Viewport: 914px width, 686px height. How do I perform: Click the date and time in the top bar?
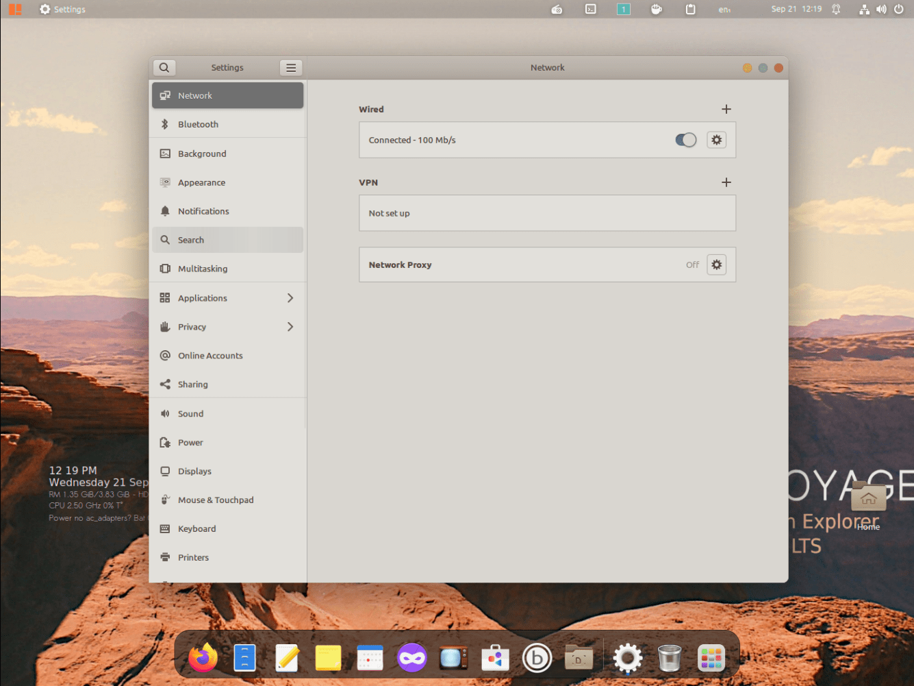click(x=796, y=9)
